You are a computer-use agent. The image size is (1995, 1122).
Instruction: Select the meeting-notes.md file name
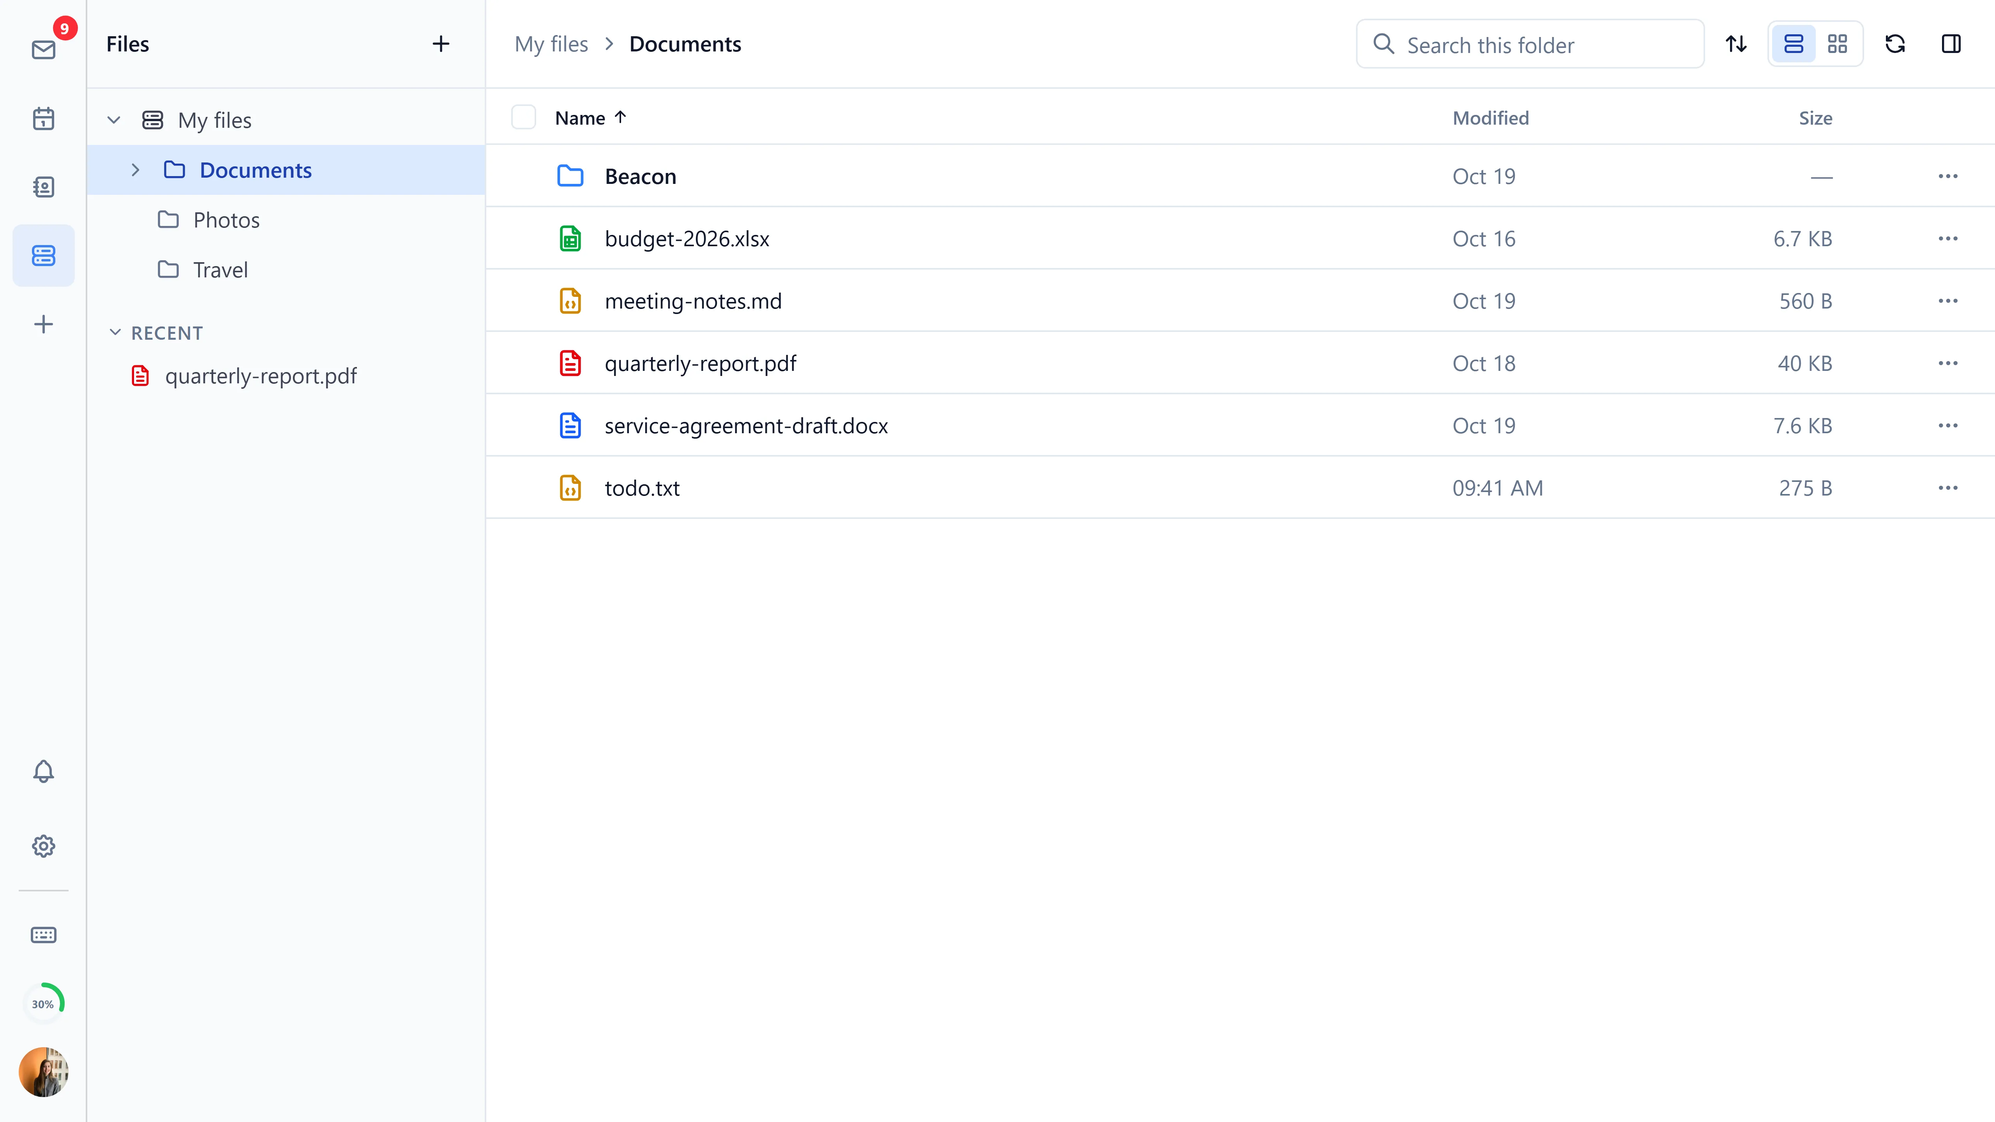click(x=693, y=300)
